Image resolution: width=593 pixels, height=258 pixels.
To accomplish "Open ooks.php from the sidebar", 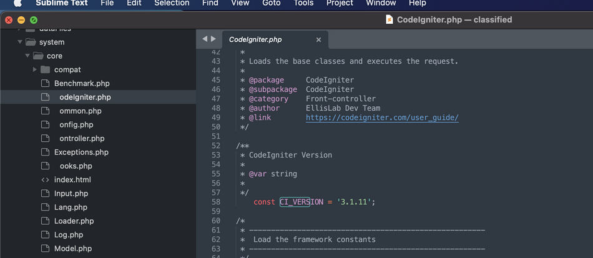I will pyautogui.click(x=76, y=166).
